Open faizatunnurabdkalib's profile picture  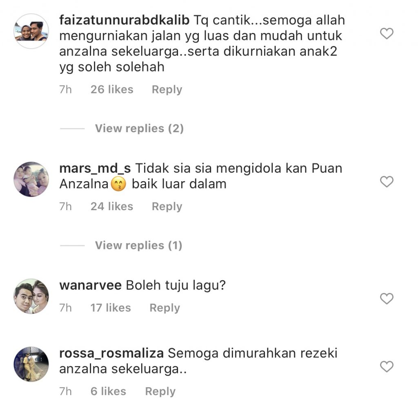pos(31,31)
